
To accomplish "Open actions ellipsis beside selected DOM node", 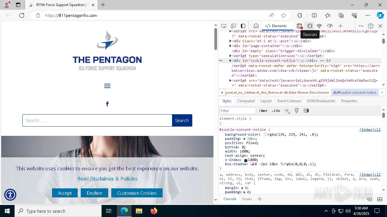I will 221,61.
